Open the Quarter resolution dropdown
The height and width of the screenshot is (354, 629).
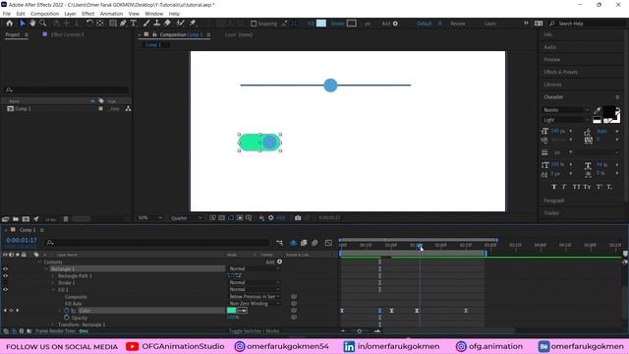pyautogui.click(x=187, y=218)
